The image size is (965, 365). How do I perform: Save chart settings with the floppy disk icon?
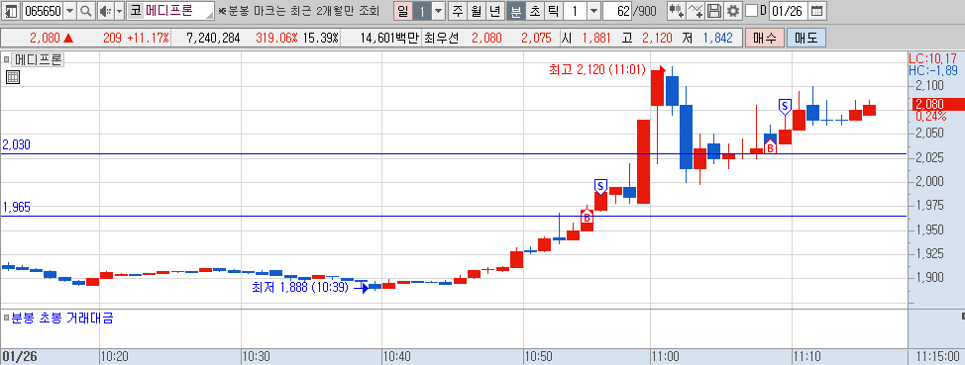click(714, 11)
